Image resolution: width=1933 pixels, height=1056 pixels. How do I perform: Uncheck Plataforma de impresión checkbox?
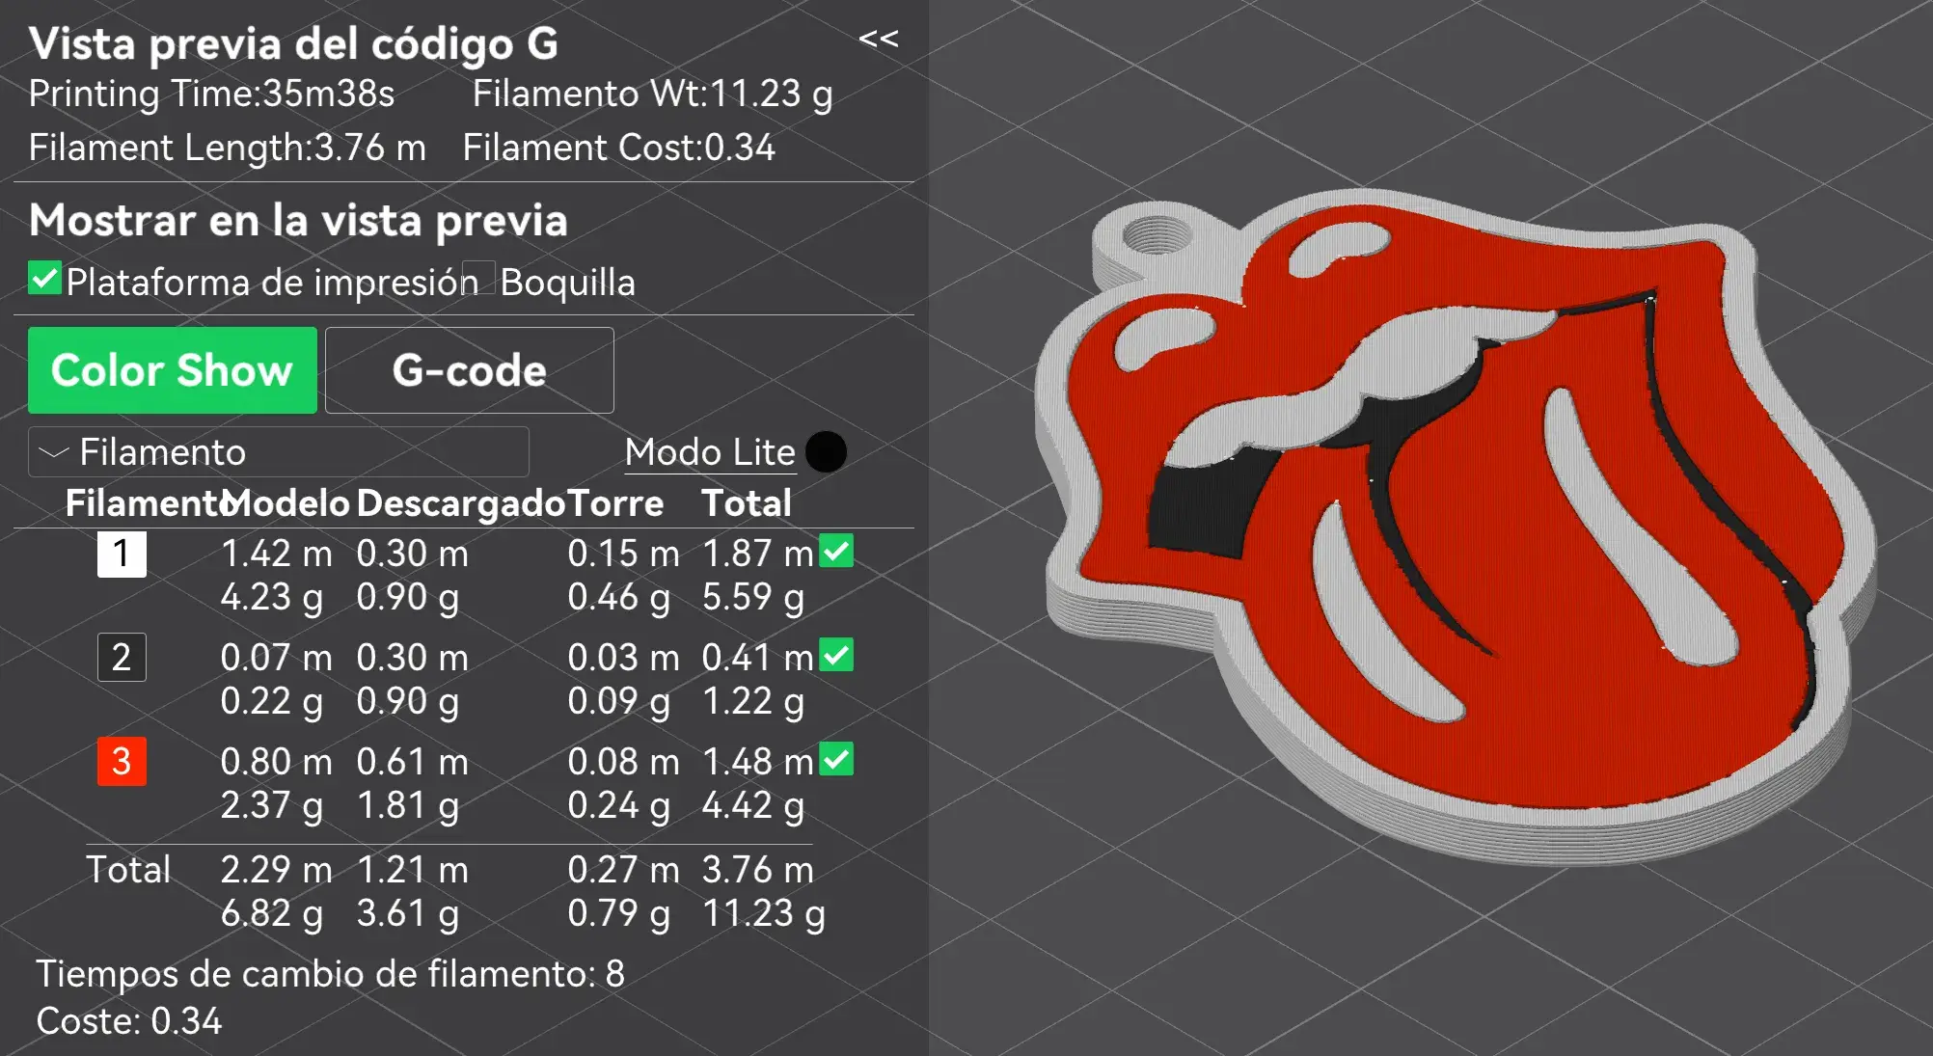[45, 279]
